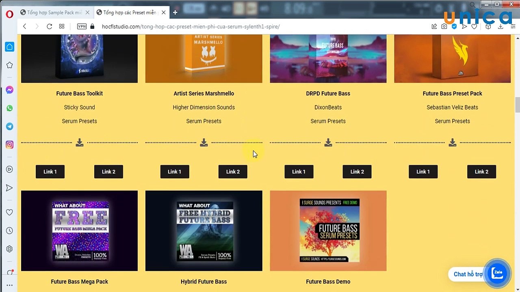This screenshot has height=292, width=520.
Task: Click Link 2 under DRPD Future Bass
Action: (357, 172)
